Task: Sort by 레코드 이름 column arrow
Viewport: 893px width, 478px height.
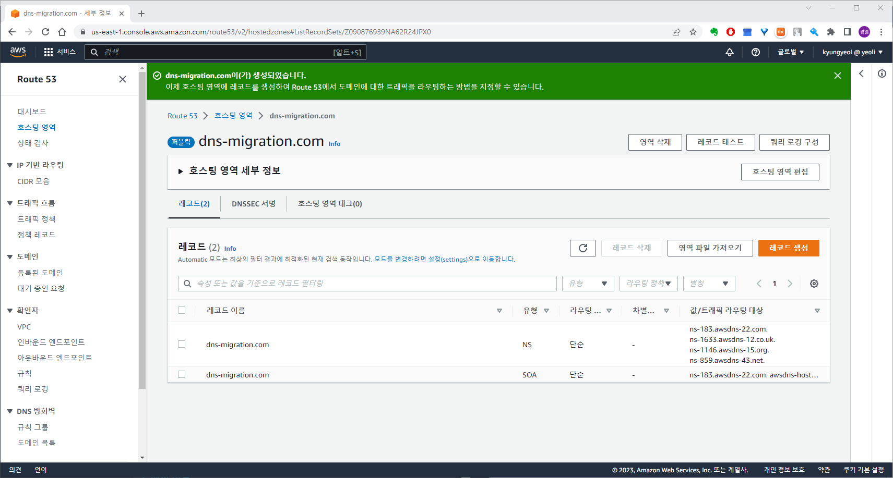Action: click(499, 311)
